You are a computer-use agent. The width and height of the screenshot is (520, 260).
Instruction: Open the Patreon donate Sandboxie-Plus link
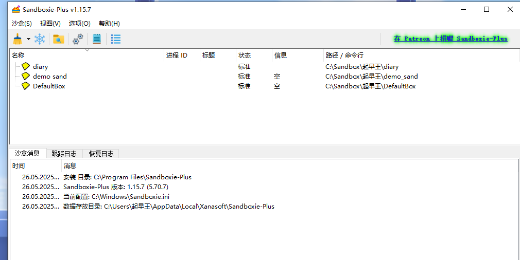coord(450,39)
